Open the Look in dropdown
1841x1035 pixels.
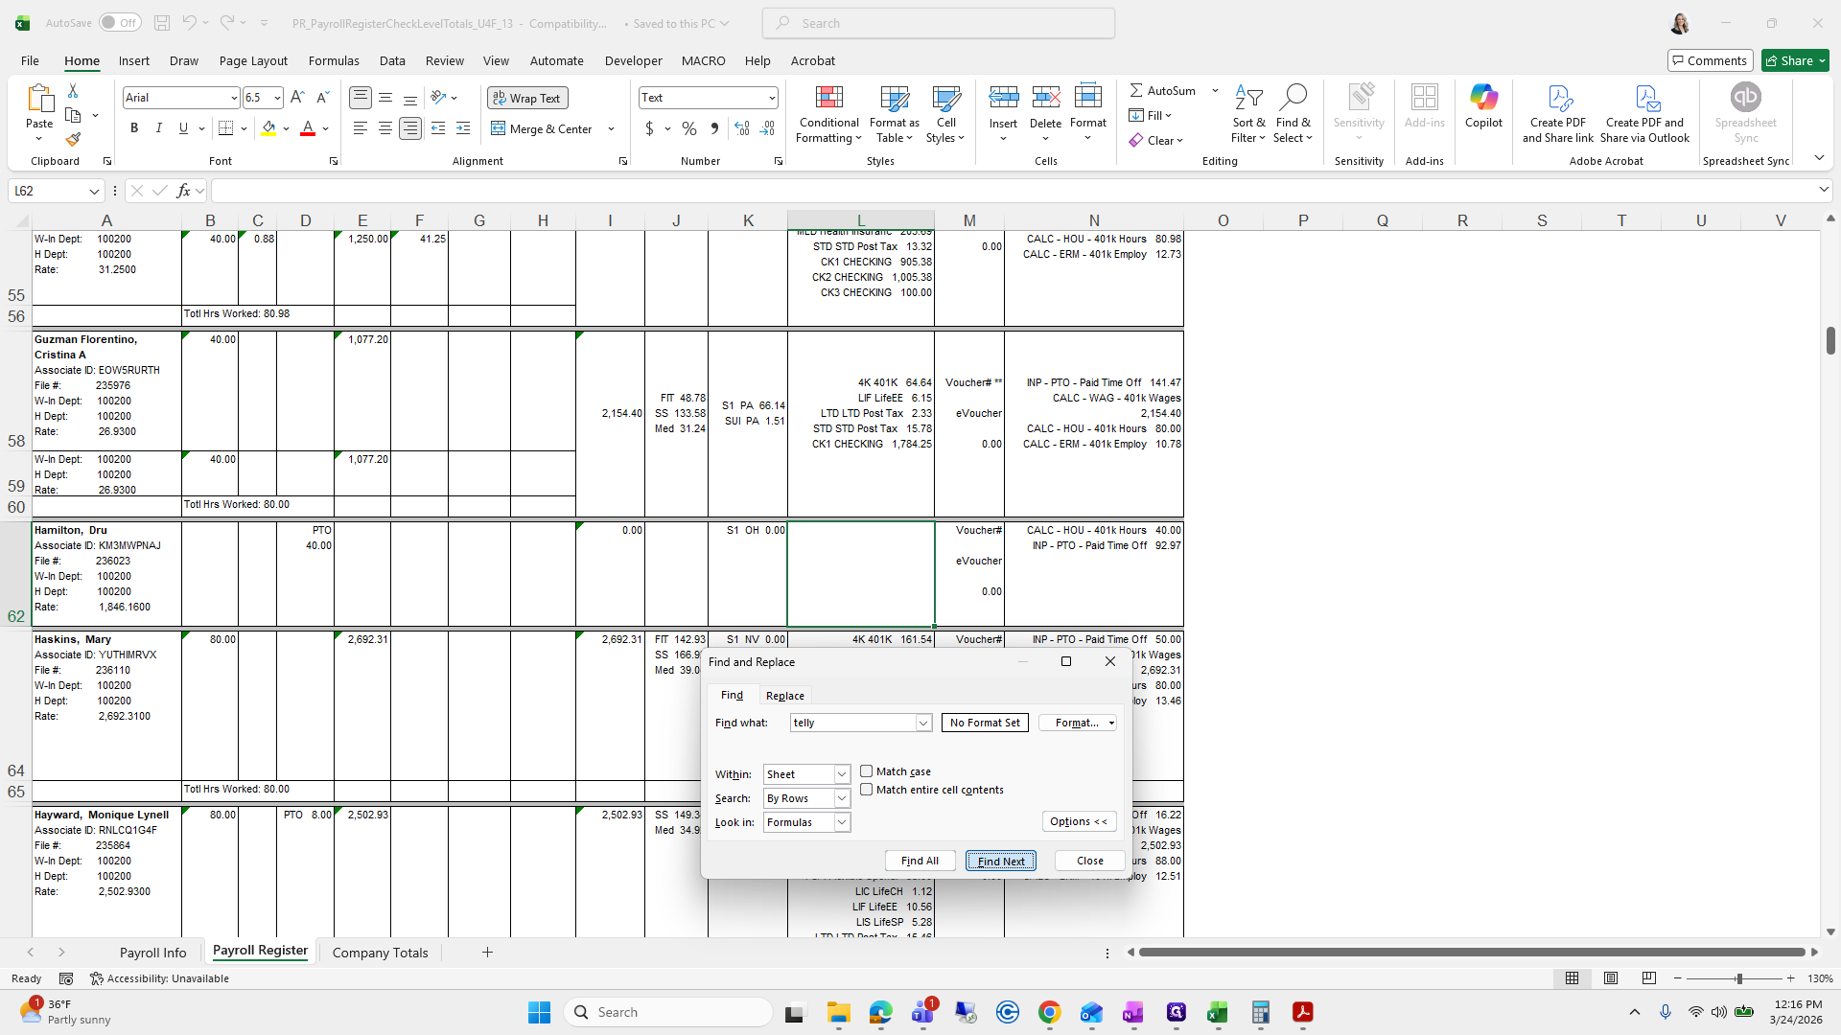coord(841,822)
